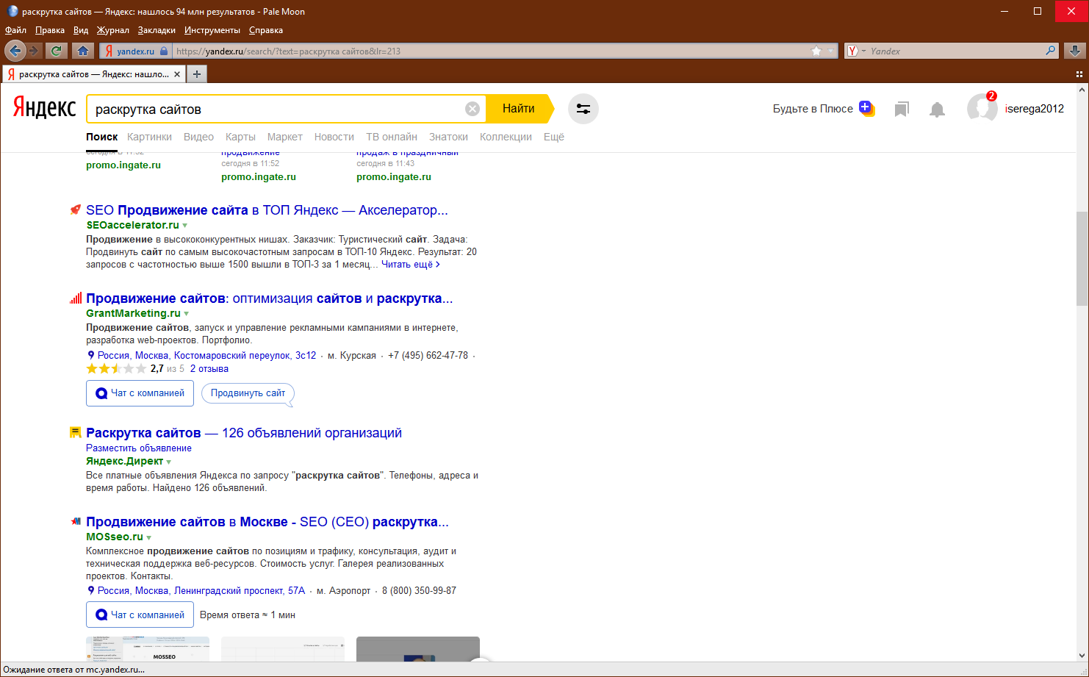Click the MOSseo result favicon

coord(75,521)
